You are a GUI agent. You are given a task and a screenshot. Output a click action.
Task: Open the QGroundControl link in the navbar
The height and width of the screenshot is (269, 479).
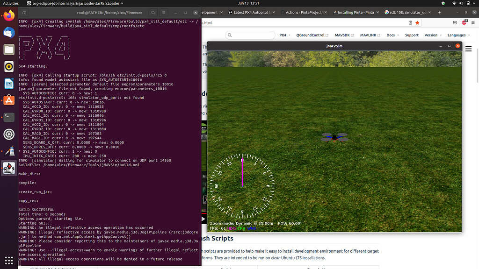coord(310,35)
